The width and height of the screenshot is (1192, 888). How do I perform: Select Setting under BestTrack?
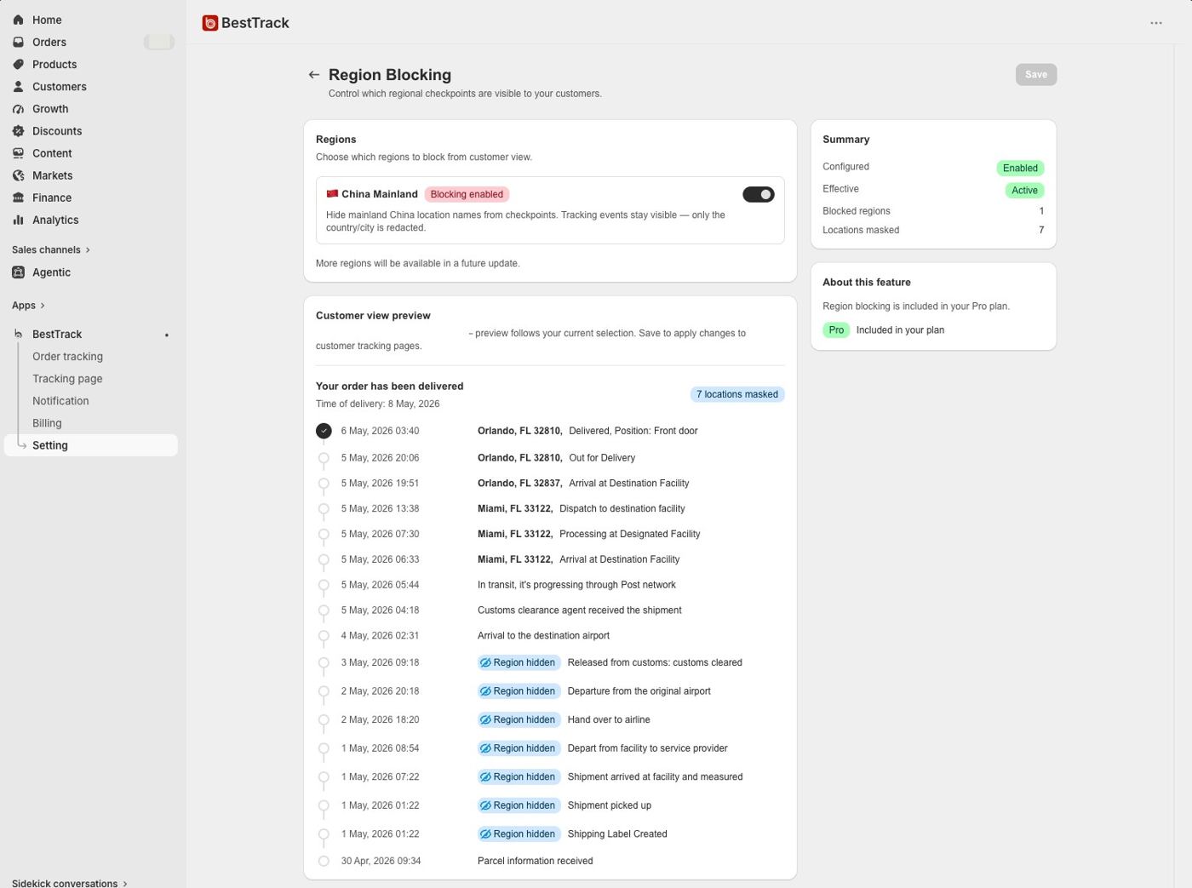point(91,444)
